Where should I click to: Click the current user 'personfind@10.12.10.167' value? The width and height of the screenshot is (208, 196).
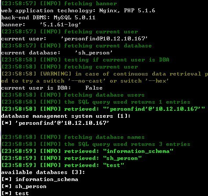tap(104, 39)
